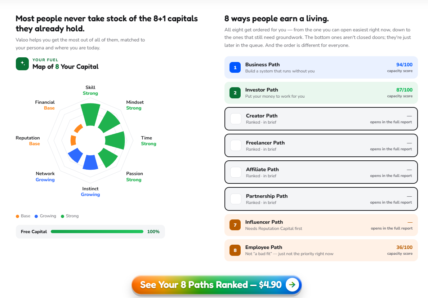
Task: Click the orange Base legend dot
Action: [17, 216]
